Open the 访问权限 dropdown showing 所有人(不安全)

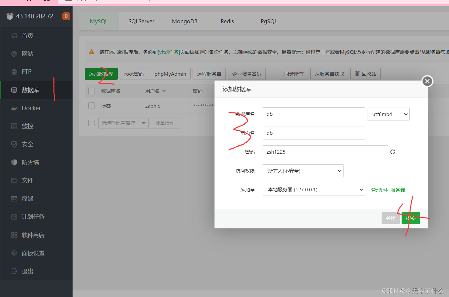click(303, 171)
